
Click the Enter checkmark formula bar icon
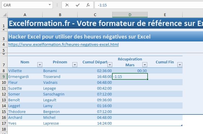tap(77, 5)
